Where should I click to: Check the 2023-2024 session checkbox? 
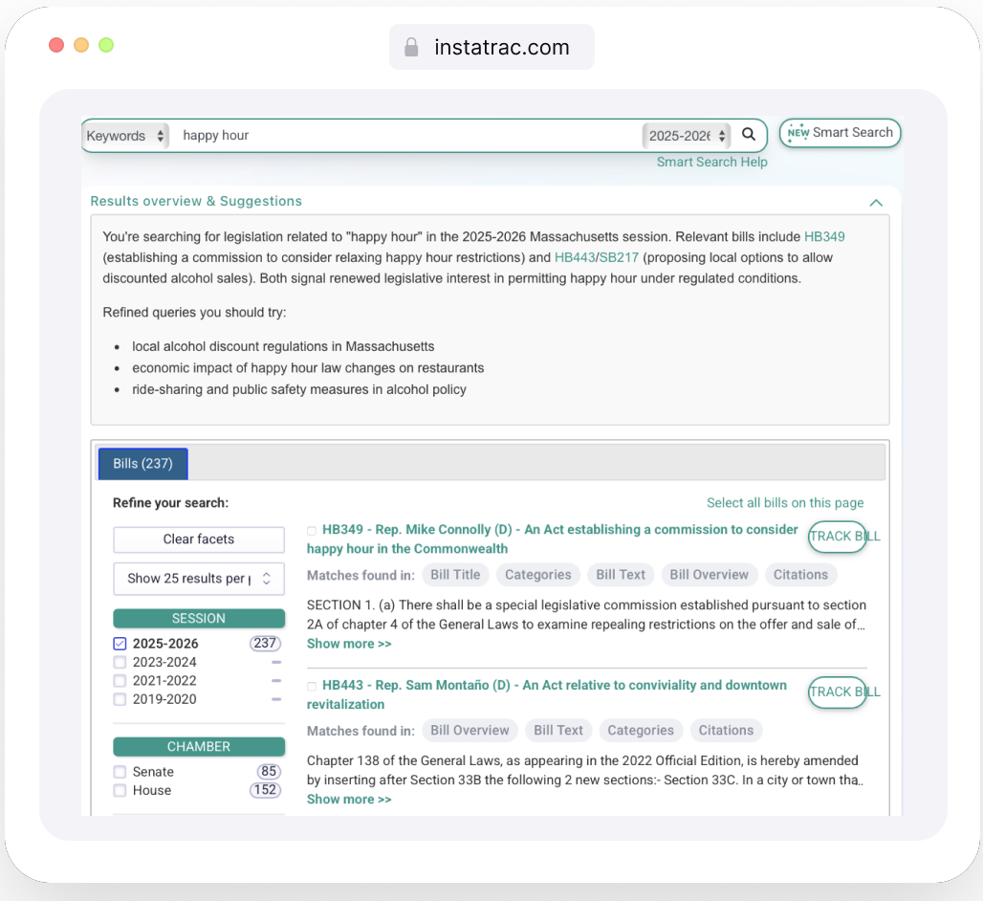click(x=120, y=662)
